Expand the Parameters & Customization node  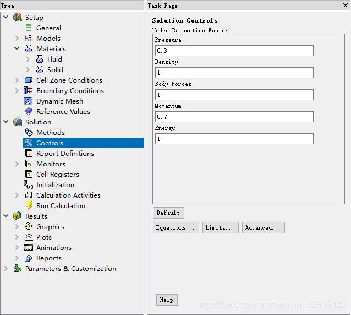[x=6, y=269]
